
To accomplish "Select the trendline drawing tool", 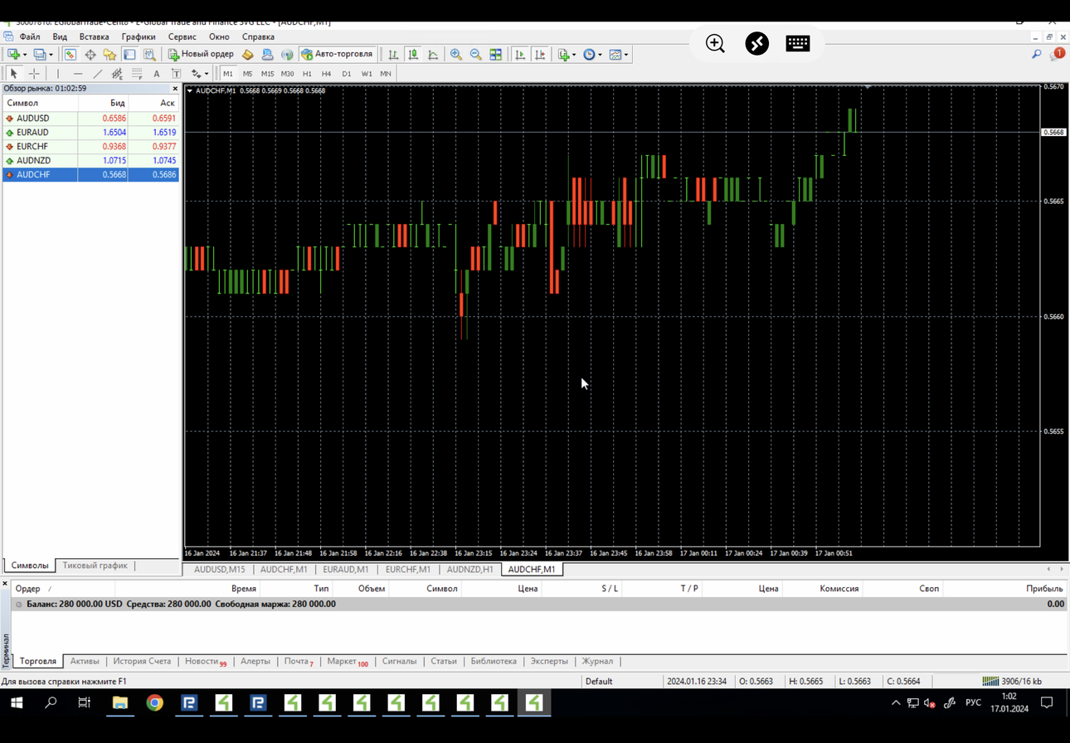I will tap(98, 74).
